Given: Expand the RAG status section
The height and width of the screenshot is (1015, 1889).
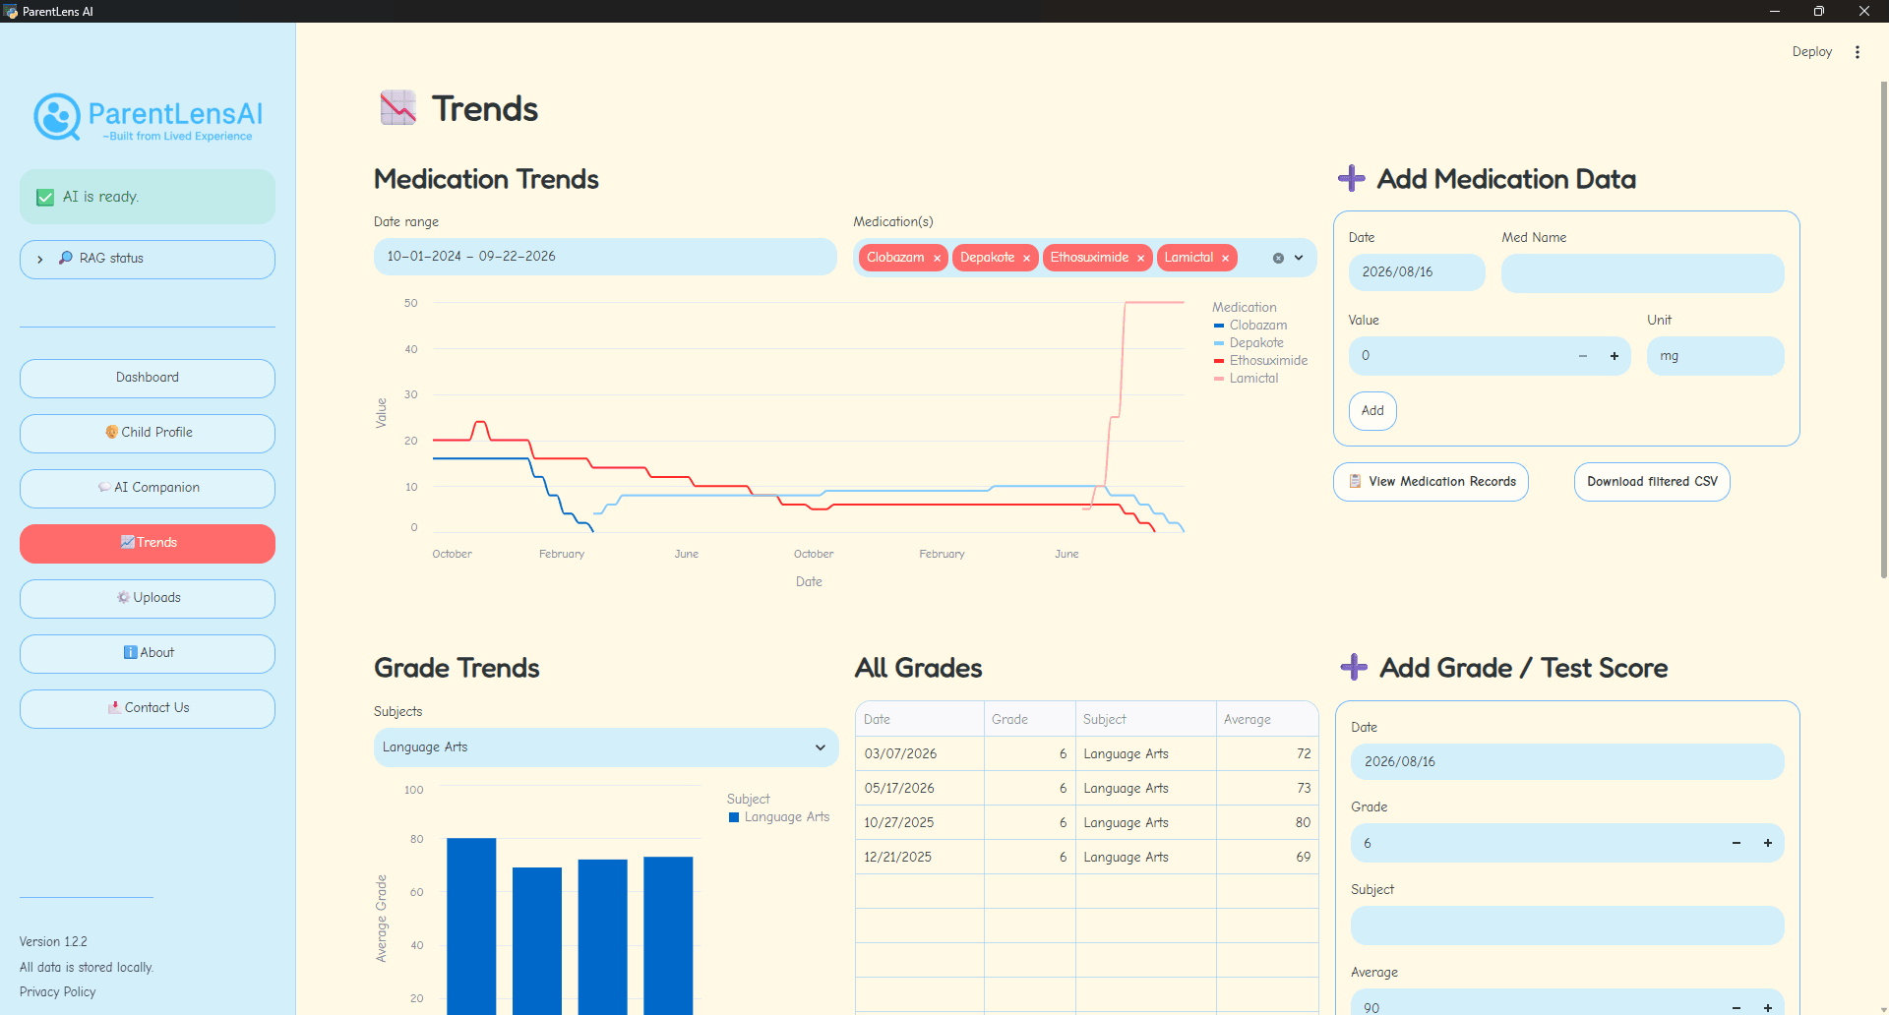Looking at the screenshot, I should 148,259.
